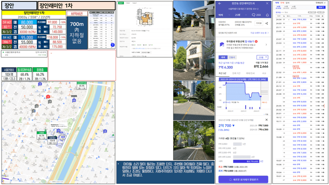This screenshot has width=329, height=185.
Task: Open the outlined 25평 combo box
Action: click(x=262, y=57)
